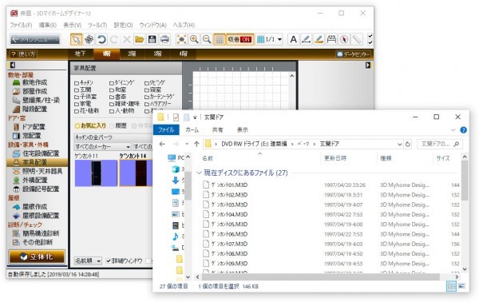Open the ファイル(F) menu in Designer

tap(21, 25)
